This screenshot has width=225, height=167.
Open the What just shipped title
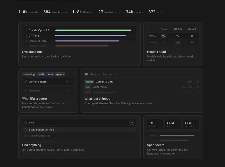click(x=97, y=99)
